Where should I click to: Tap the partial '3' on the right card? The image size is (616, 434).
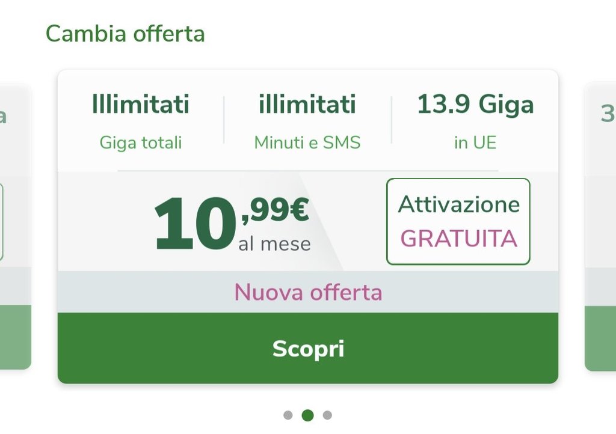click(x=607, y=113)
